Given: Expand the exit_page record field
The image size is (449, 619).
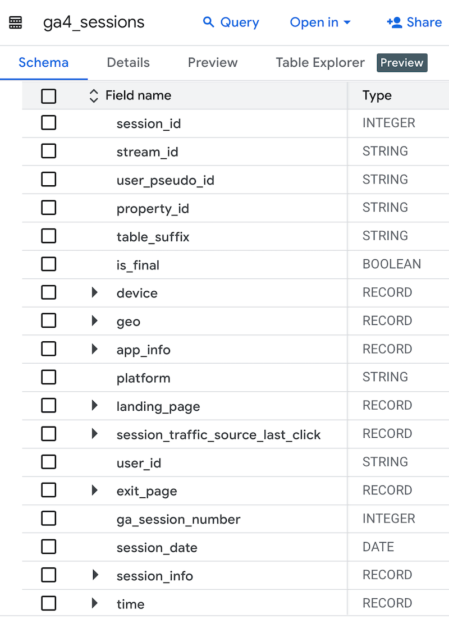Looking at the screenshot, I should pyautogui.click(x=93, y=490).
